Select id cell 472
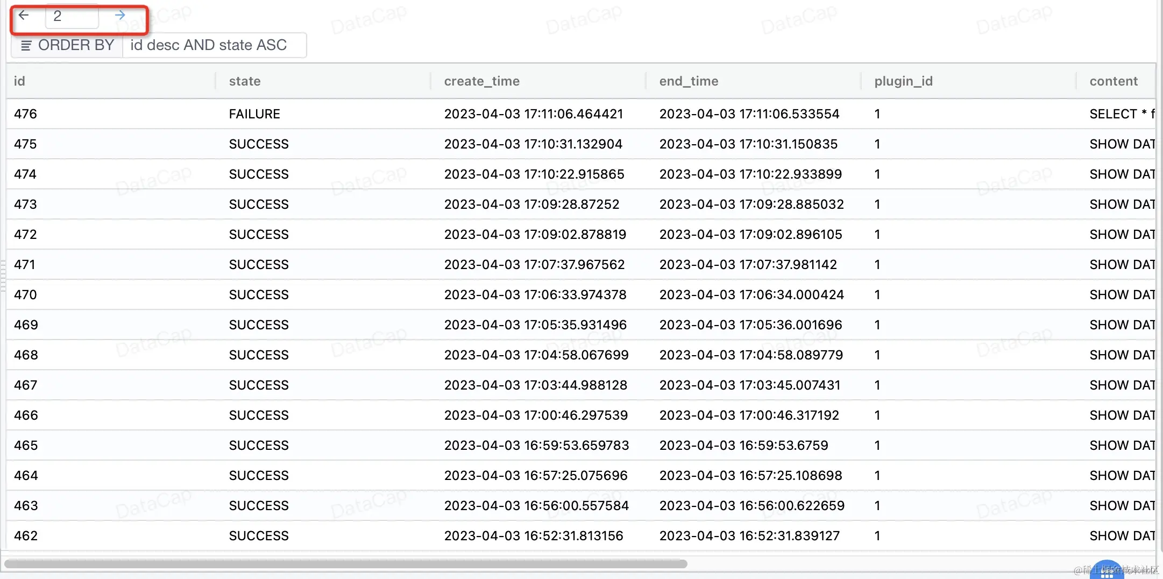Image resolution: width=1163 pixels, height=579 pixels. point(26,235)
